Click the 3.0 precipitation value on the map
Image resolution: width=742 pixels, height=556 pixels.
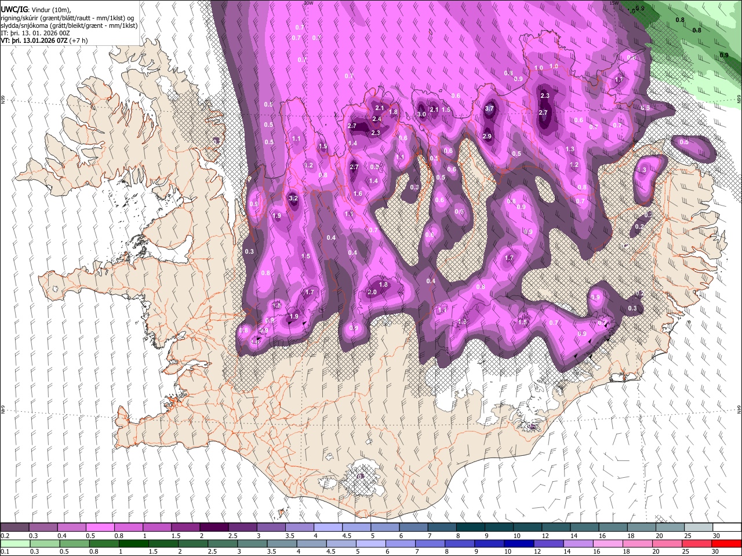(421, 114)
